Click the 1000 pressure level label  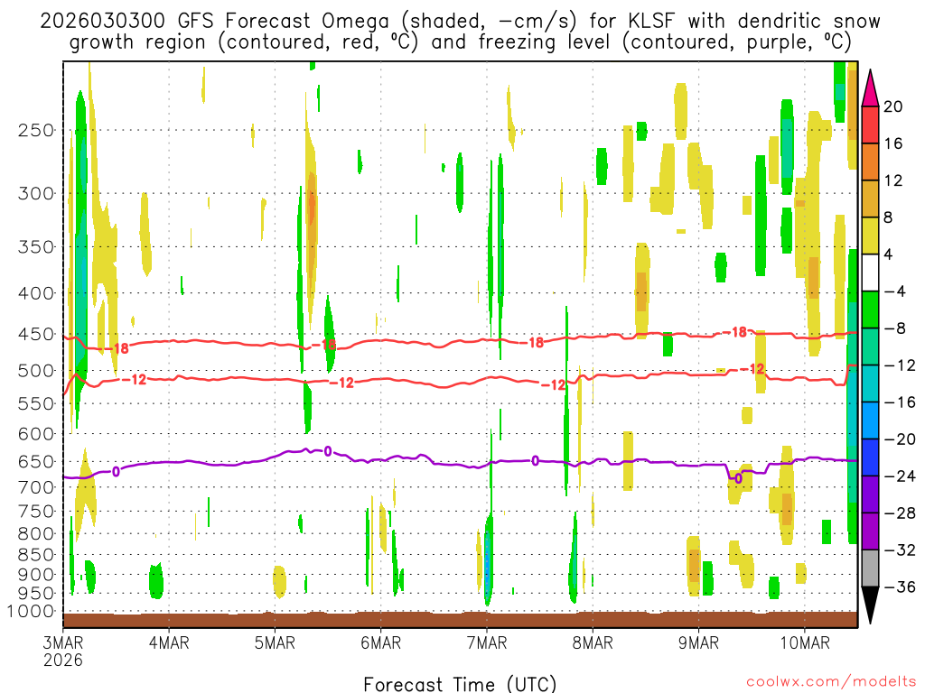31,611
